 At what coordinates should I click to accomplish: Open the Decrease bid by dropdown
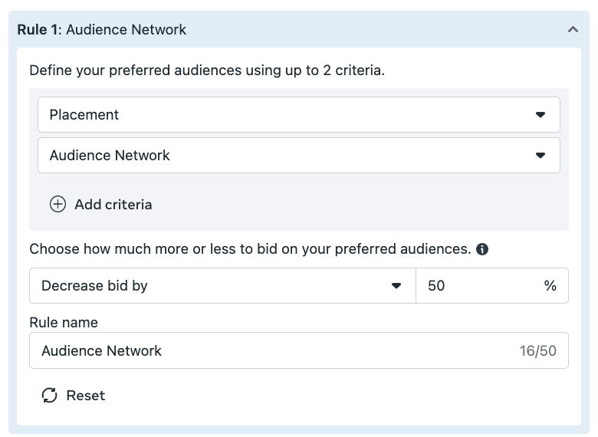point(222,286)
